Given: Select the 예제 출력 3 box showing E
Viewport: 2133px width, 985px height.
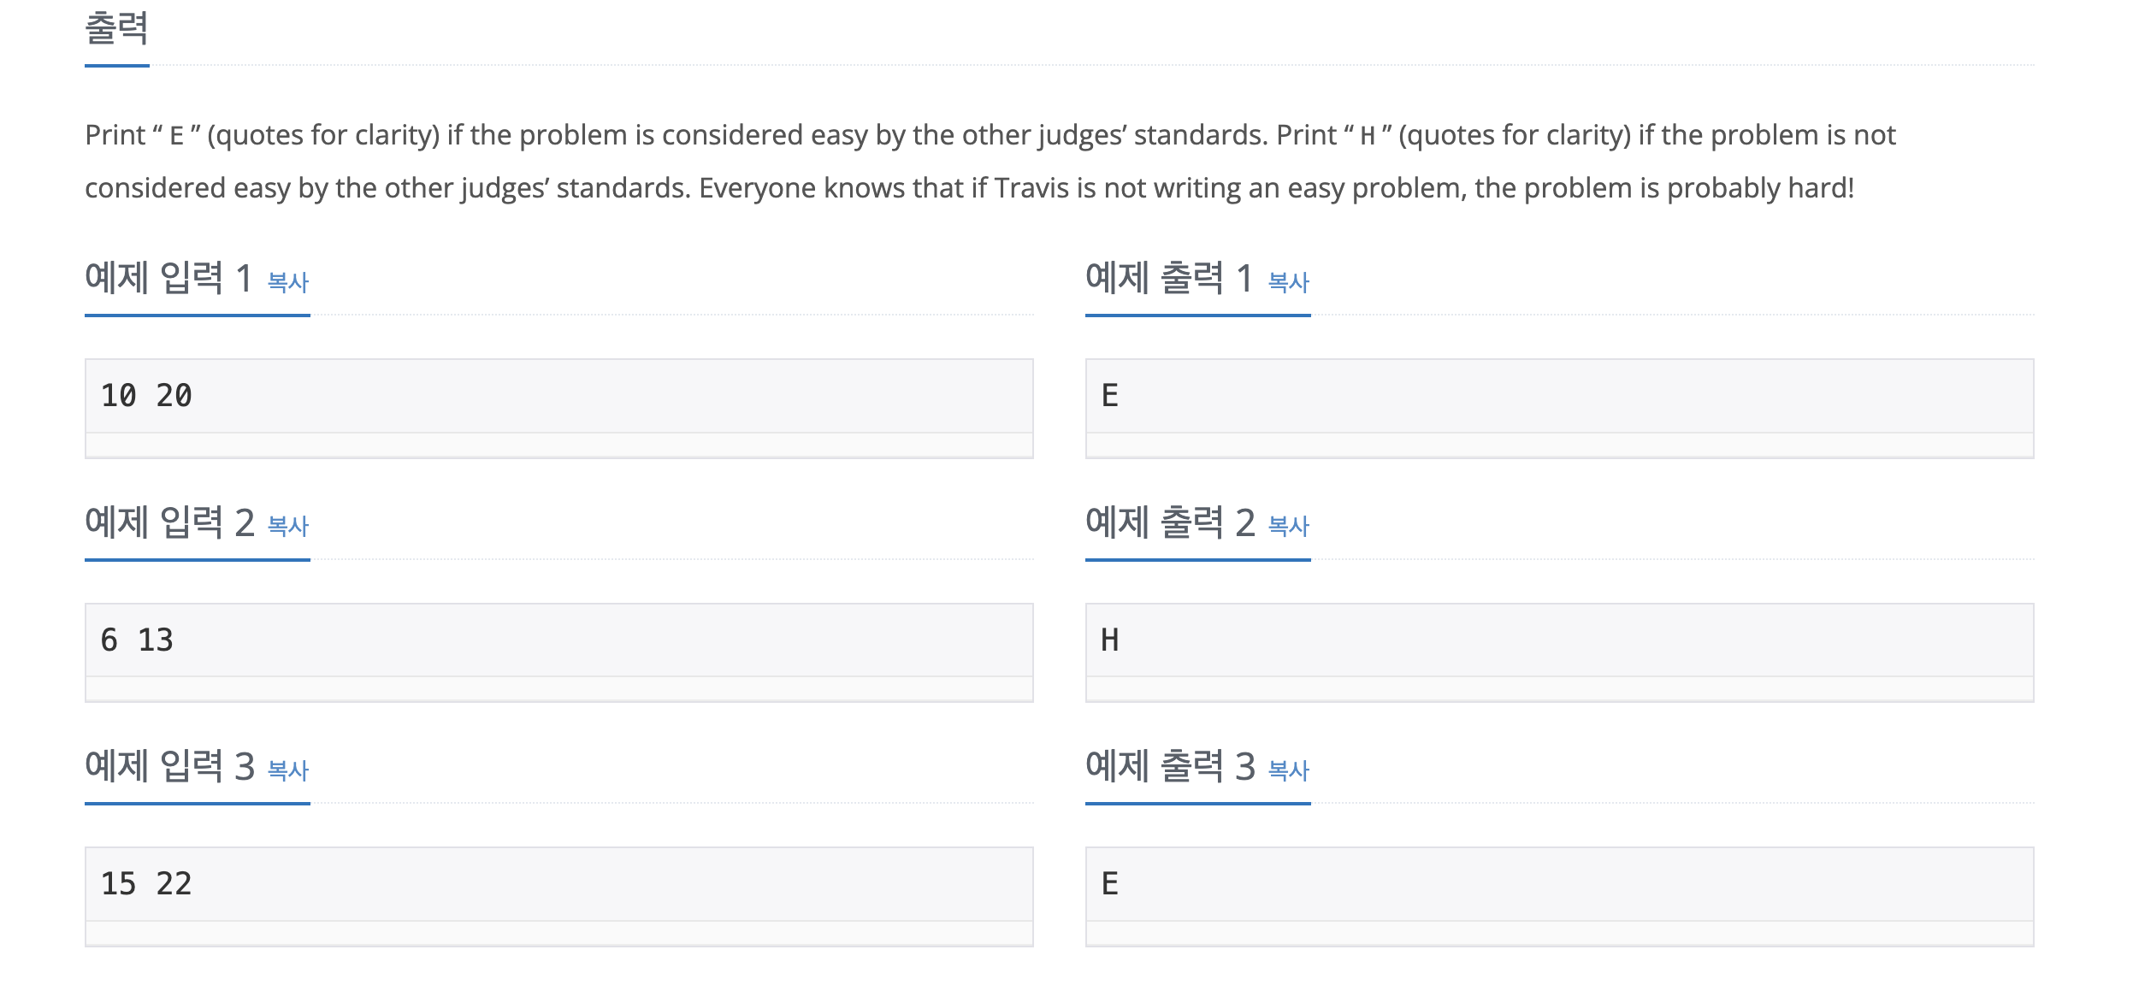Looking at the screenshot, I should tap(1558, 884).
